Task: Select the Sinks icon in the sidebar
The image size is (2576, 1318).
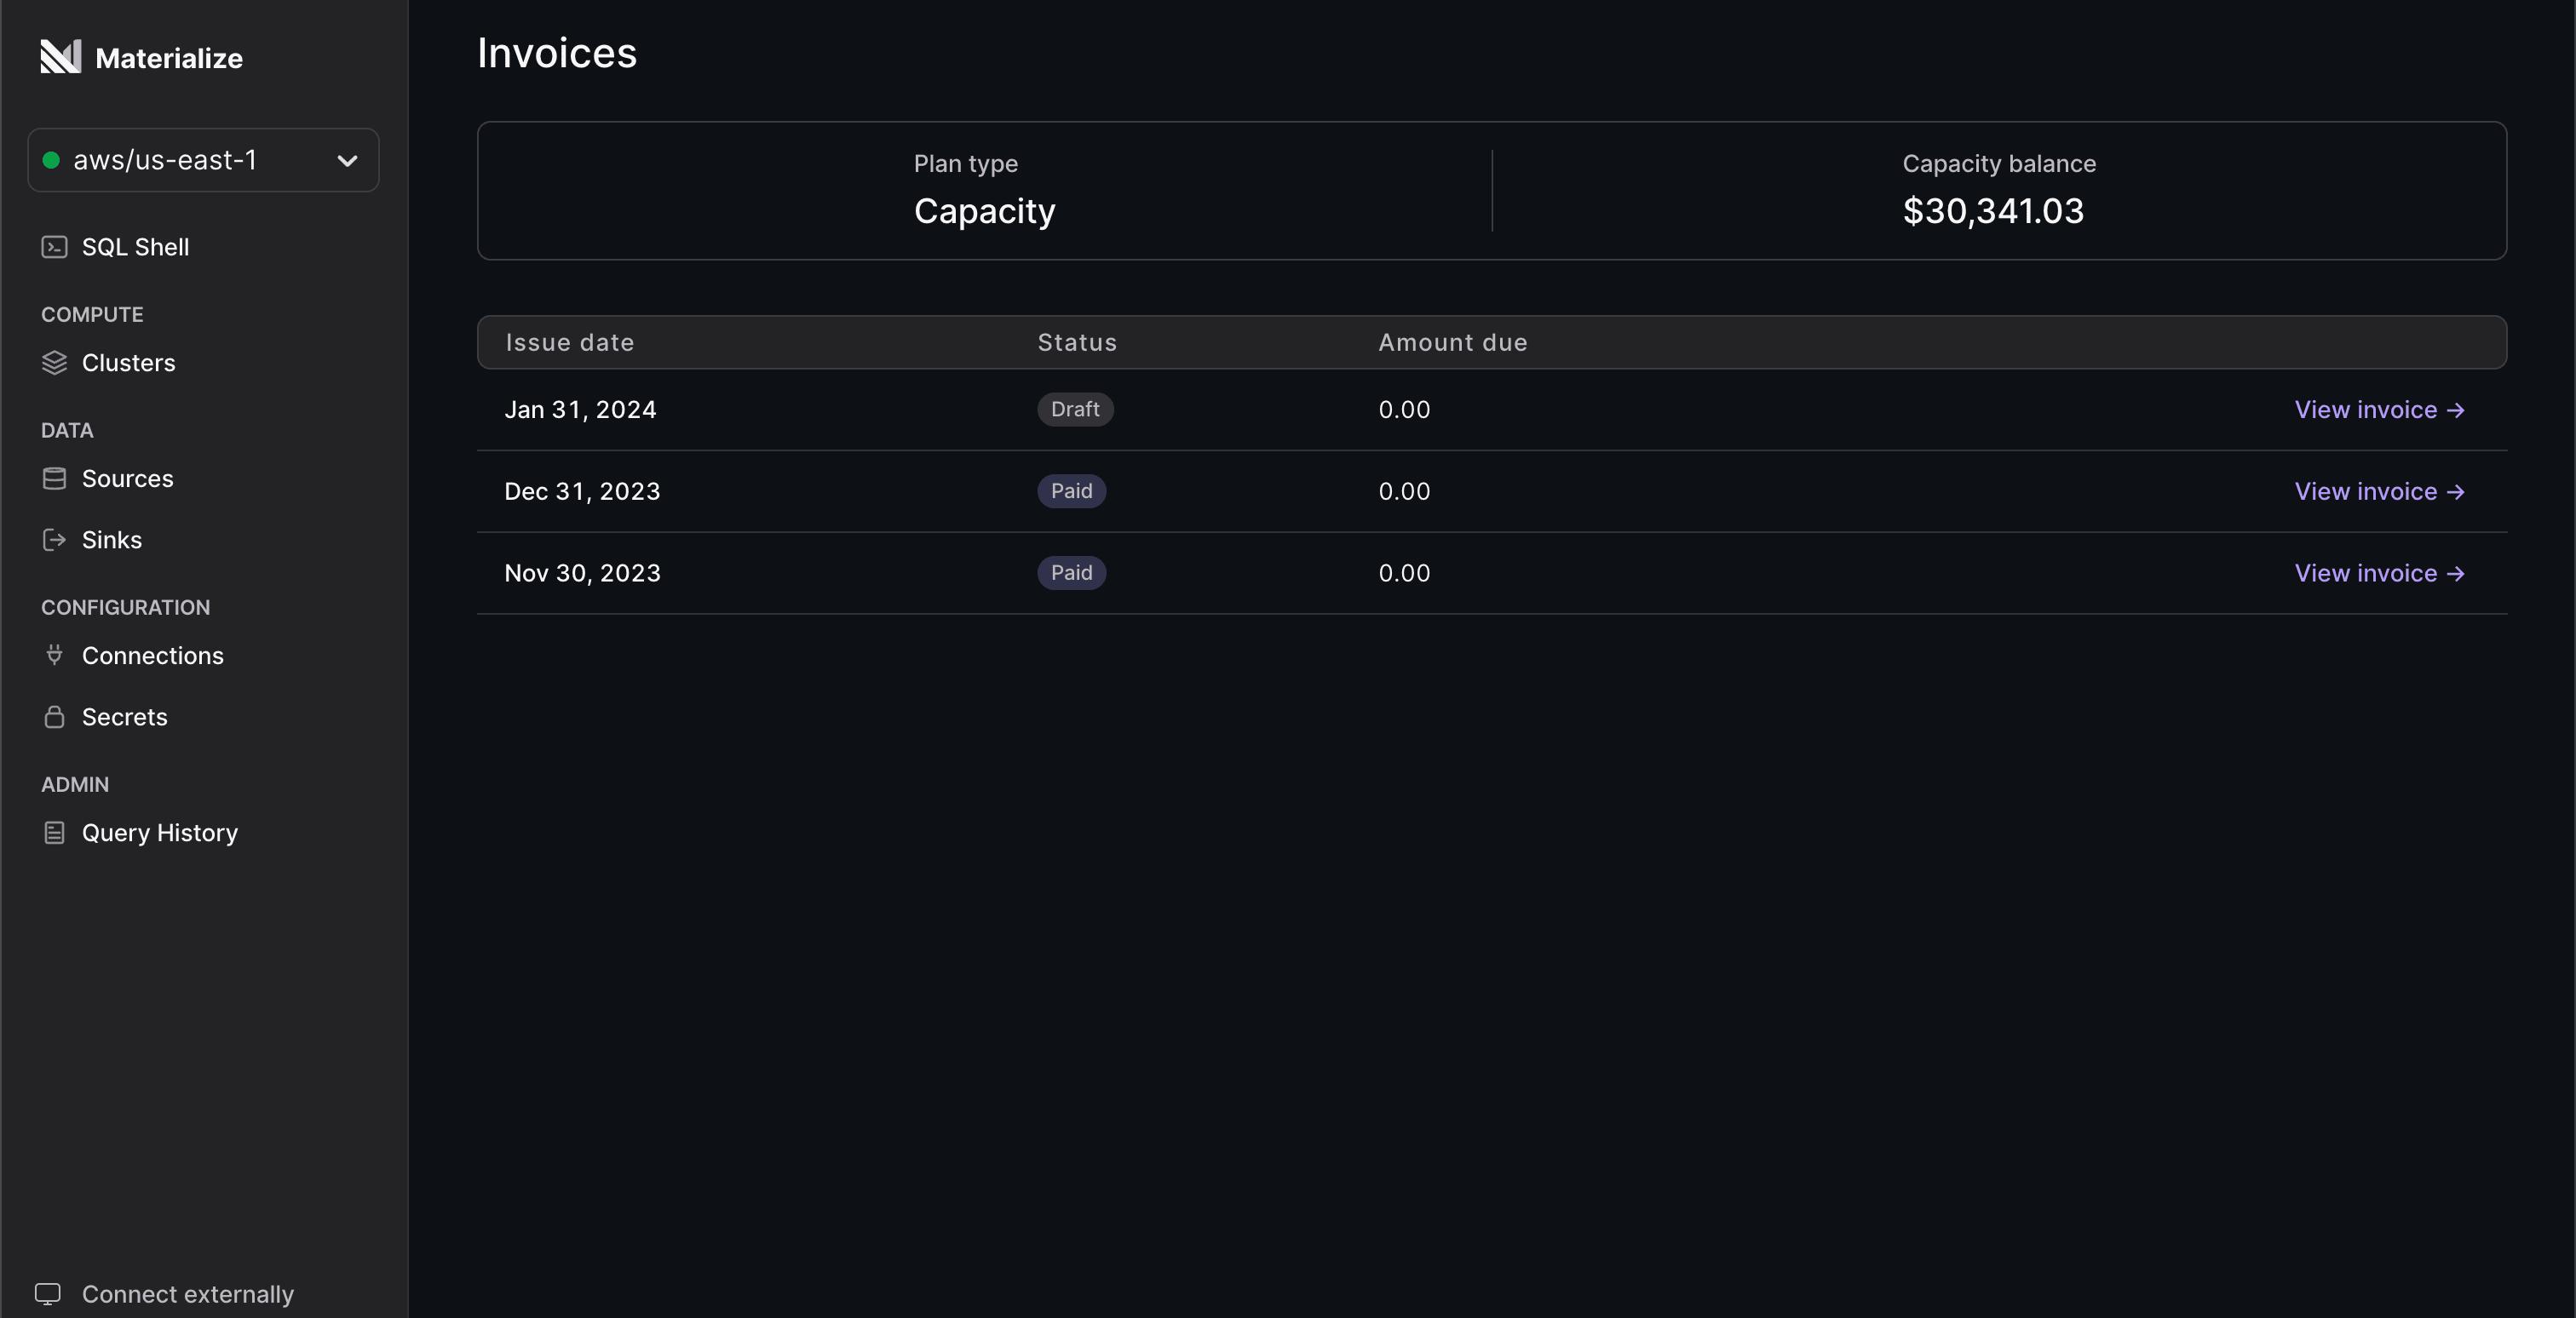Action: point(54,540)
